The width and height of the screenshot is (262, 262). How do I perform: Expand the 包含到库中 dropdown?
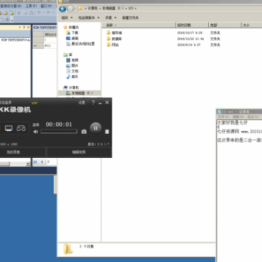point(89,18)
